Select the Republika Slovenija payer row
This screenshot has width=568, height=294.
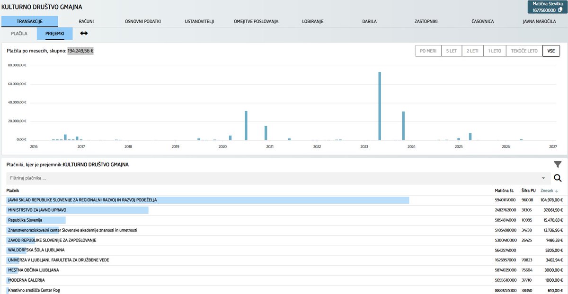point(284,220)
